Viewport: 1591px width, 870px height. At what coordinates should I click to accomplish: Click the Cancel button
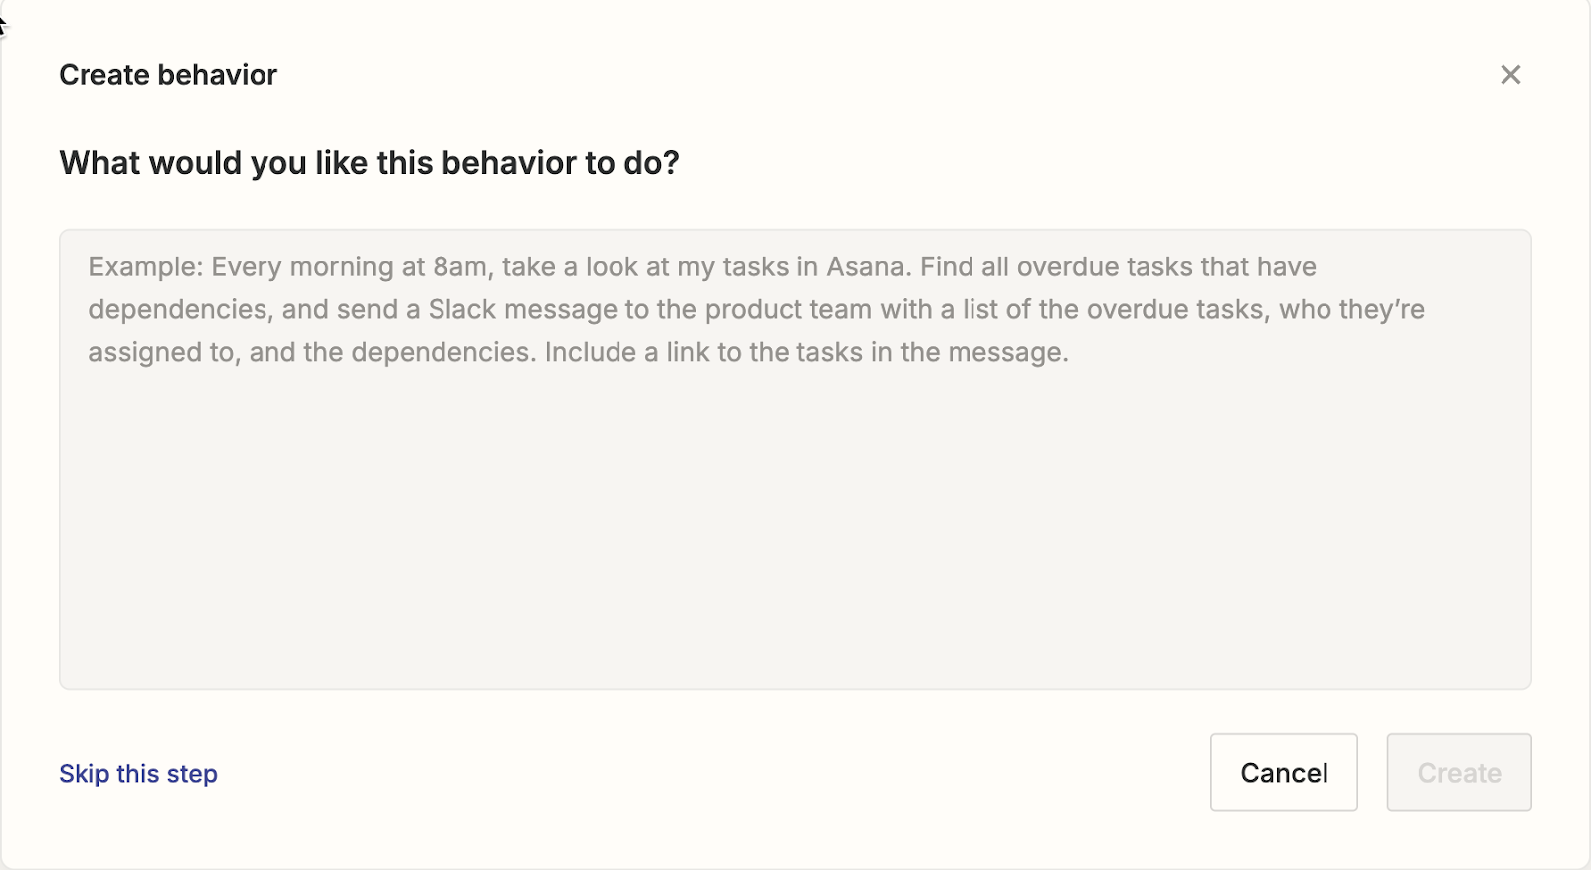click(1284, 773)
